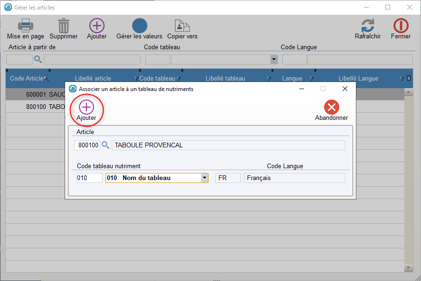This screenshot has width=421, height=281.
Task: Click magnifier beside Article à partir de
Action: pos(38,59)
